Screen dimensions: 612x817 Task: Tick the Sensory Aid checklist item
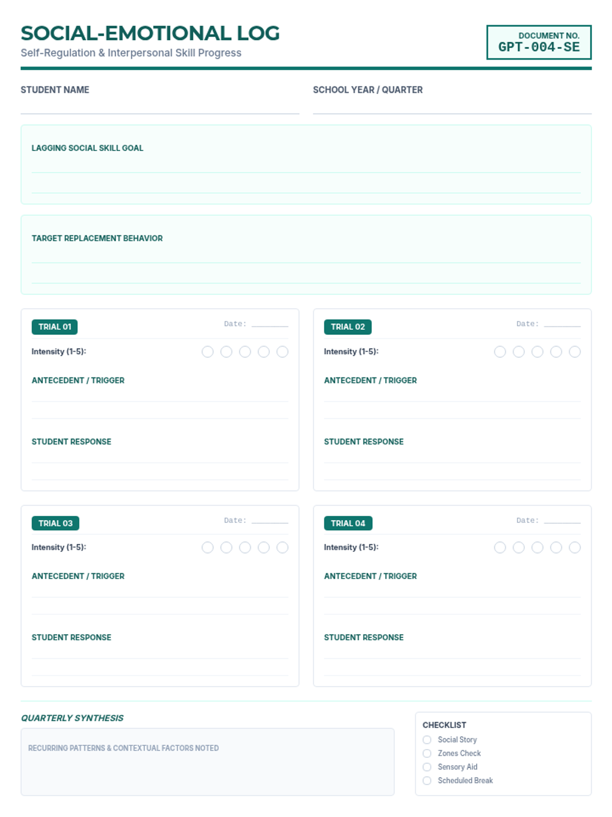pos(427,767)
